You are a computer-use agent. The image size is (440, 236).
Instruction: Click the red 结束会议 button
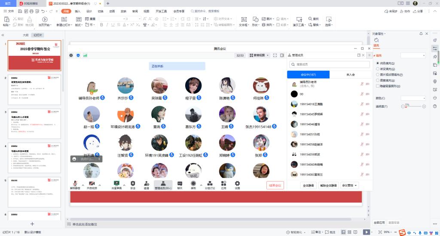coord(275,185)
